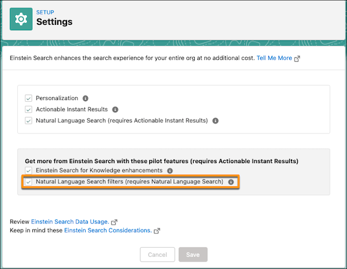Viewport: 347px width, 269px height.
Task: Click the Cancel button
Action: (157, 255)
